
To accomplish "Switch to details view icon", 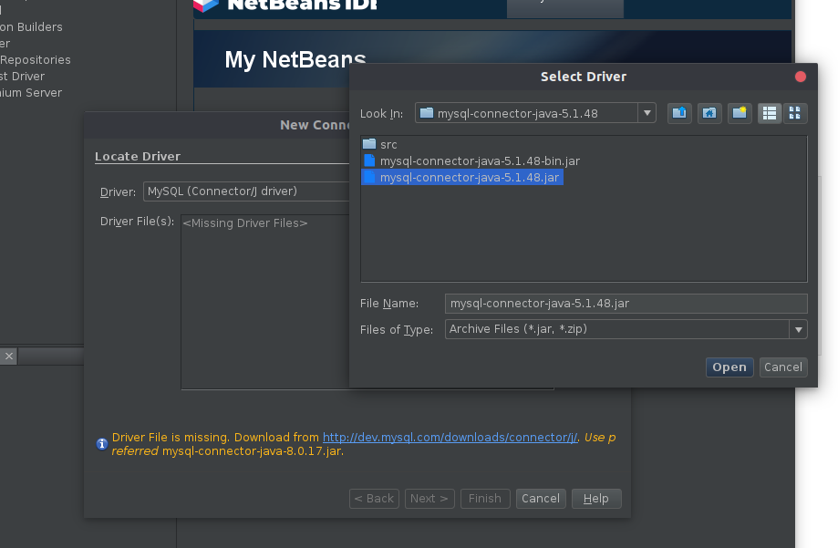I will tap(795, 113).
